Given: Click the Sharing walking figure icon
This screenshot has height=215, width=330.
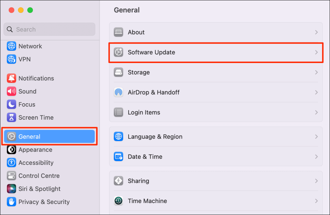Looking at the screenshot, I should coord(119,181).
